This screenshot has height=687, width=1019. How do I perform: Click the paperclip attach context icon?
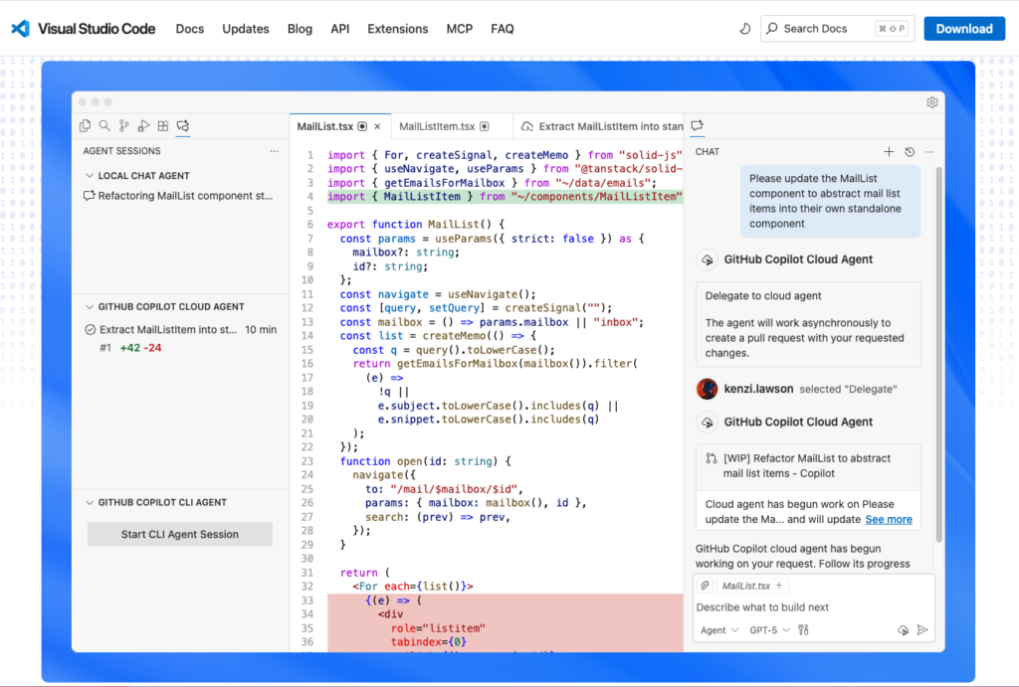[705, 586]
